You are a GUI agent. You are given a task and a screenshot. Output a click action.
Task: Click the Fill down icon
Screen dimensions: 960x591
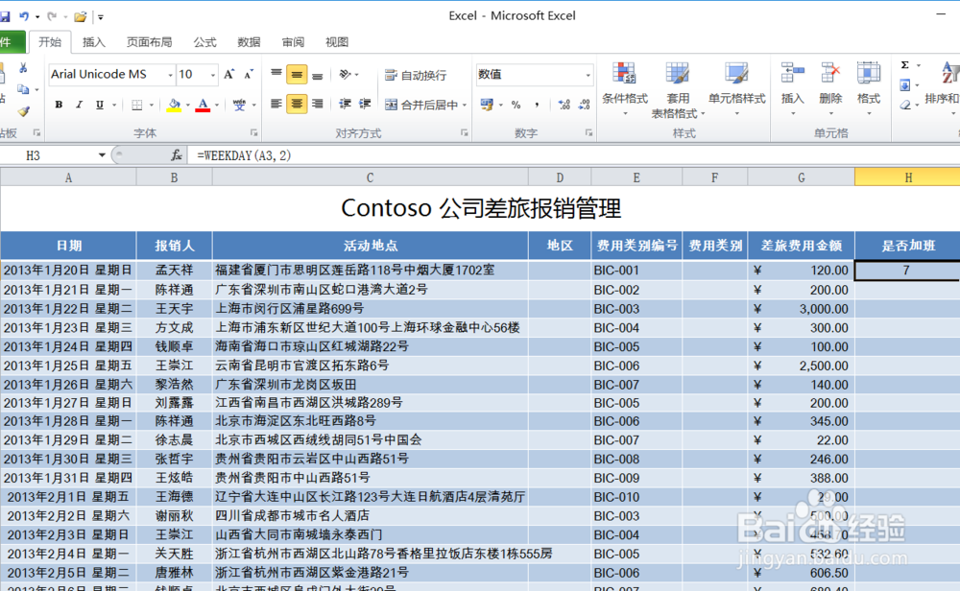tap(905, 85)
